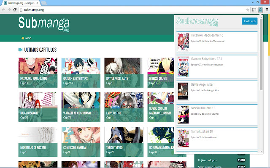Click Gakuen Babysitters cover thumbnail in popup
Screen dimensions: 270x168
(x=183, y=66)
